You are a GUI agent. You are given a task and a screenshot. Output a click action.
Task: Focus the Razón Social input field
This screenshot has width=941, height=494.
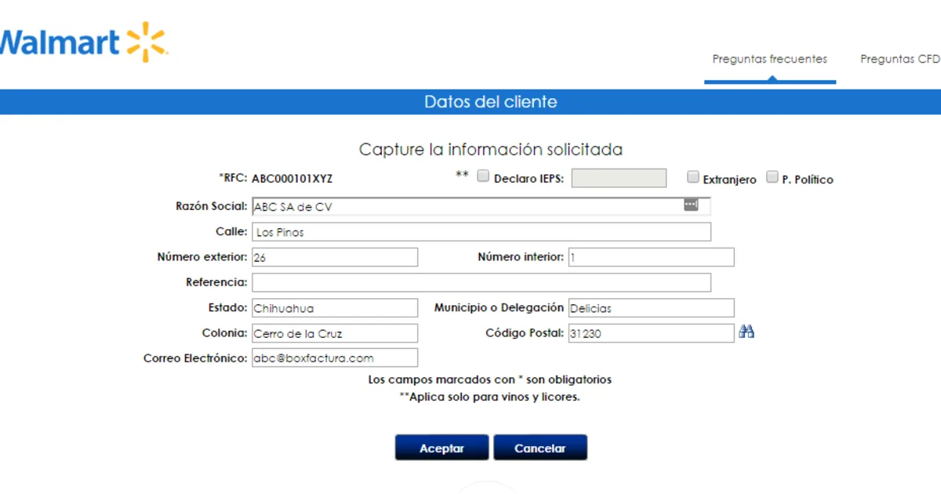point(481,207)
